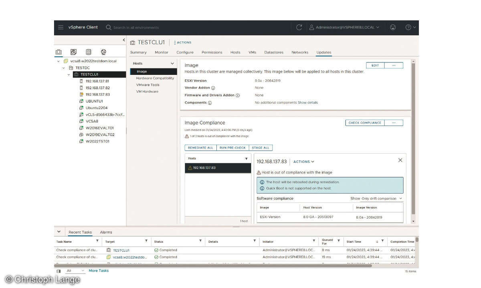
Task: Click the info icon beside Firmware and Drivers Addon
Action: [x=238, y=96]
